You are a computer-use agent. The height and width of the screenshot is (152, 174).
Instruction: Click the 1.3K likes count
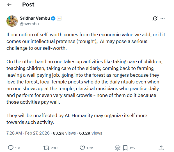(x=90, y=148)
